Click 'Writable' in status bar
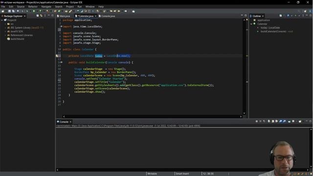The image size is (313, 176). [x=152, y=174]
